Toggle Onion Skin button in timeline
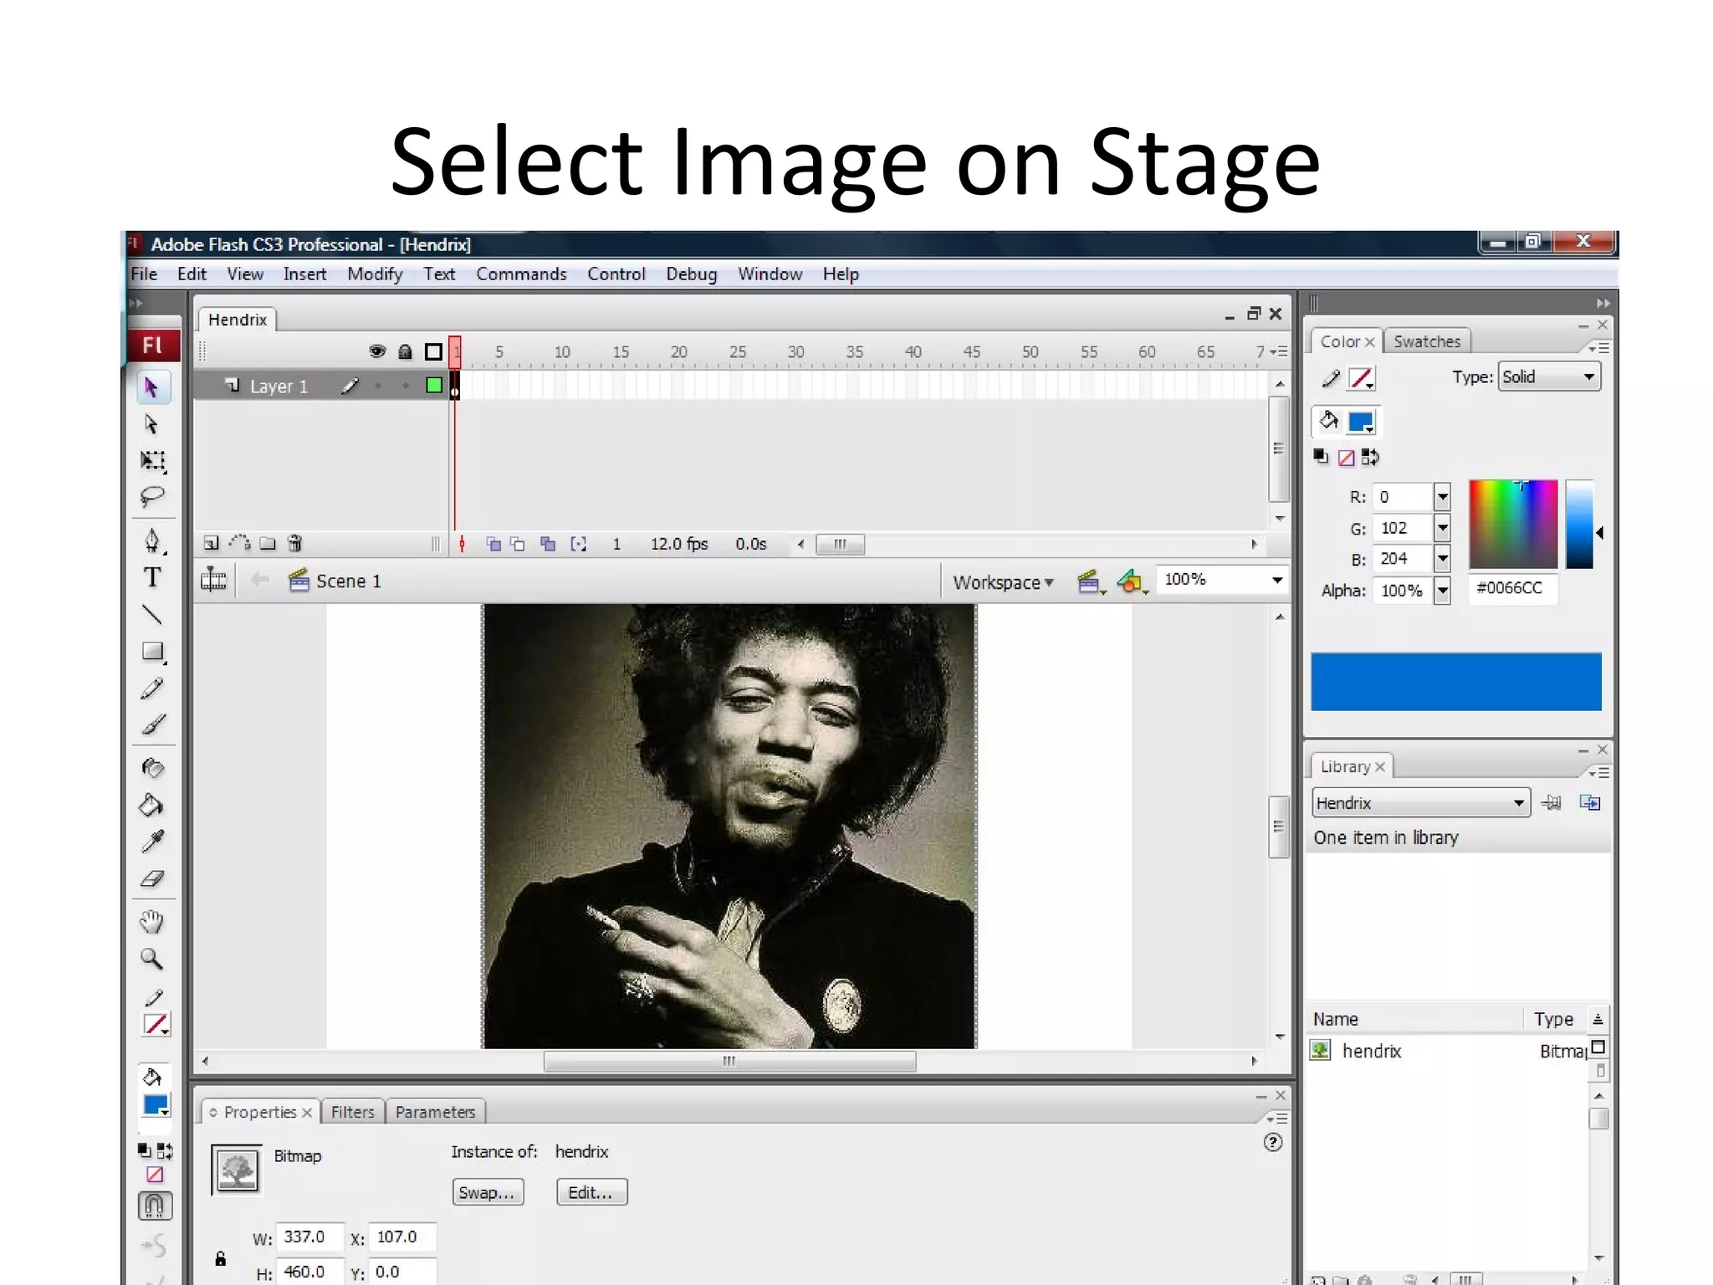 point(493,545)
